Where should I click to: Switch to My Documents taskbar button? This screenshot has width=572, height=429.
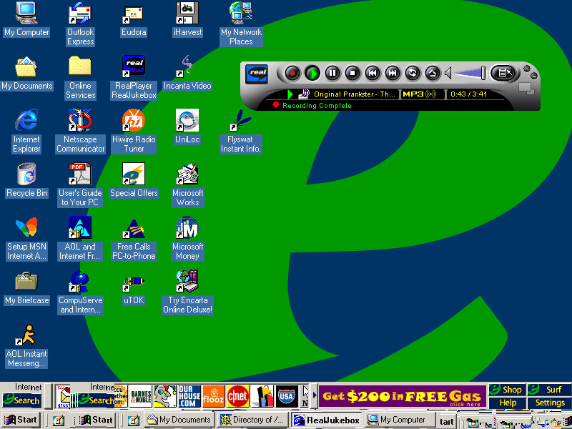pos(179,420)
